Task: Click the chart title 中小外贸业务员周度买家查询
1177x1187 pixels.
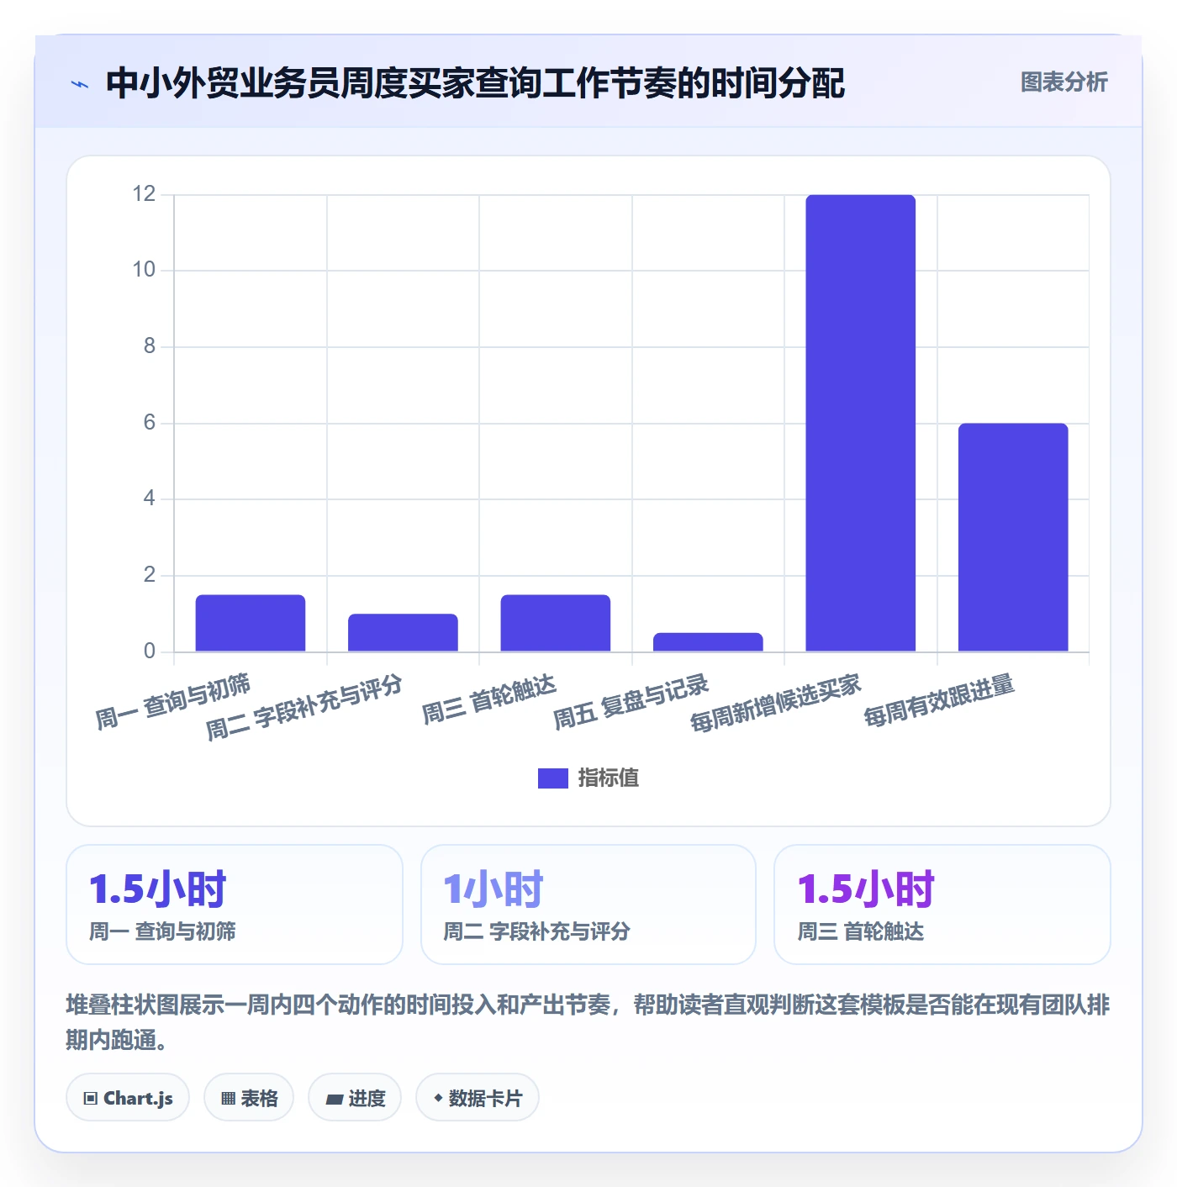Action: (475, 83)
